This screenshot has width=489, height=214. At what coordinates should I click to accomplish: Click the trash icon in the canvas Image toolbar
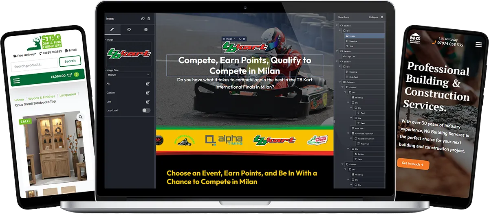click(244, 39)
